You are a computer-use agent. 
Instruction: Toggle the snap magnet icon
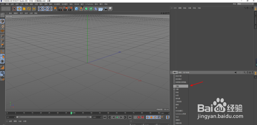3,67
